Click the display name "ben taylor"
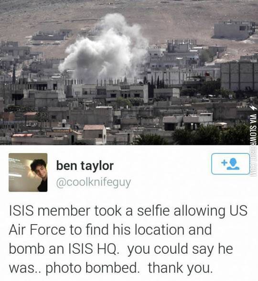The image size is (258, 281). click(x=85, y=165)
